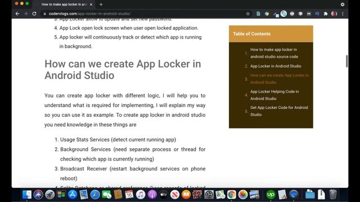
Task: Open Calendar showing 16 in dock
Action: point(129,195)
